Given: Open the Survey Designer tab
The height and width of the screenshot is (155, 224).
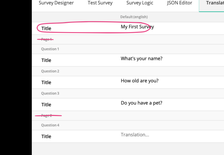Looking at the screenshot, I should [56, 3].
